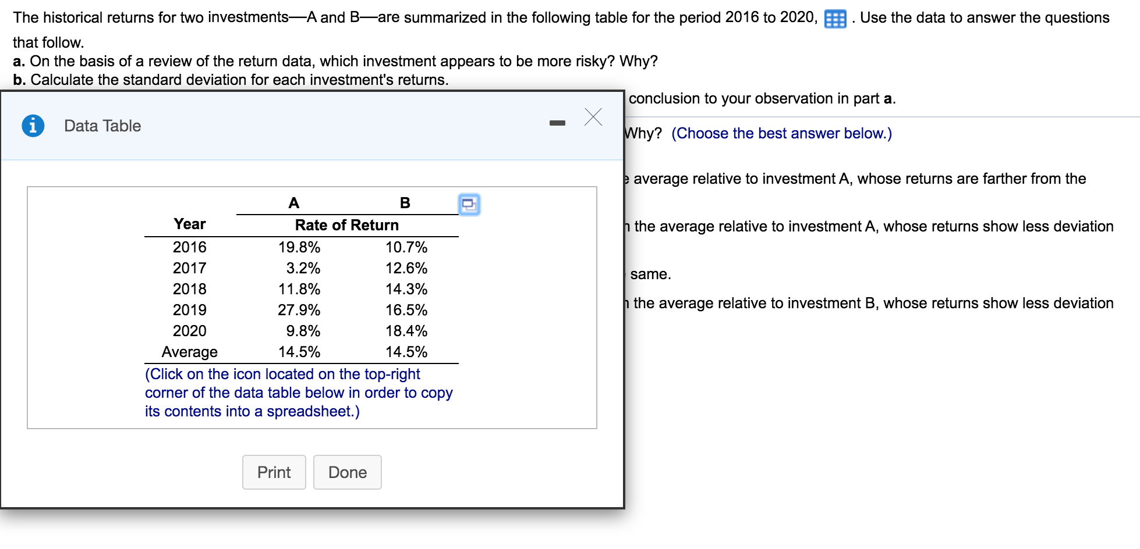Click the 2019 rate of return 27.9% cell
Image resolution: width=1140 pixels, height=549 pixels.
click(x=299, y=309)
